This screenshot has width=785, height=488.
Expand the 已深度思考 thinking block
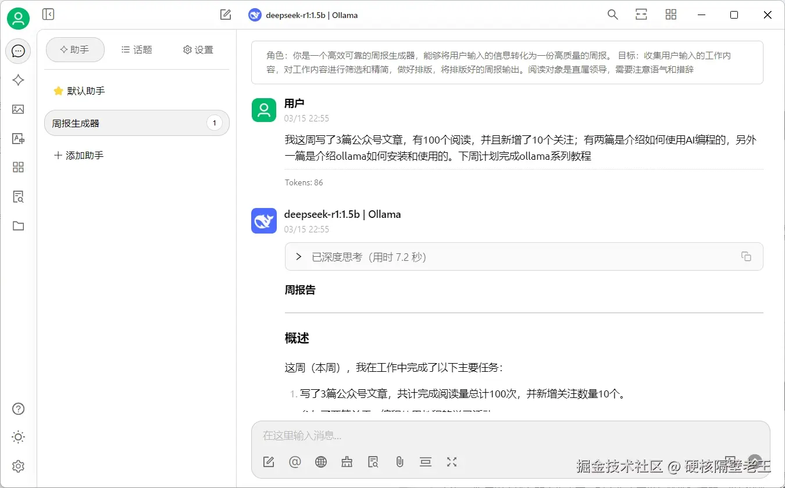(x=524, y=257)
